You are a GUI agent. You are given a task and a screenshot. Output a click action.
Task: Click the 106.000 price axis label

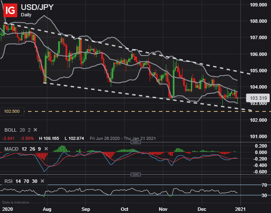(259, 54)
